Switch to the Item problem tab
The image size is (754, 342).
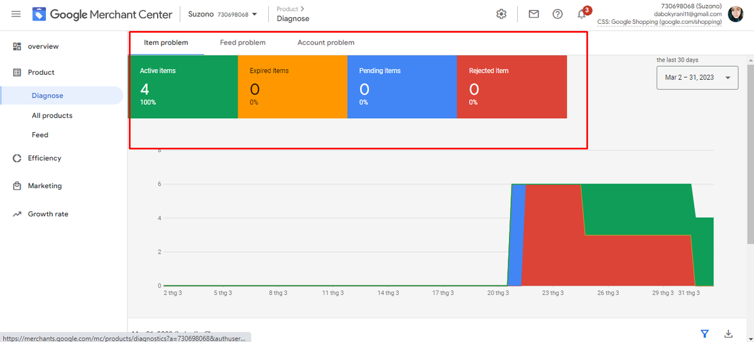166,43
